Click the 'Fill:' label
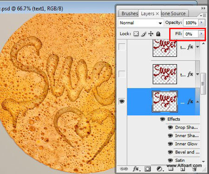This screenshot has width=209, height=174. pyautogui.click(x=179, y=33)
